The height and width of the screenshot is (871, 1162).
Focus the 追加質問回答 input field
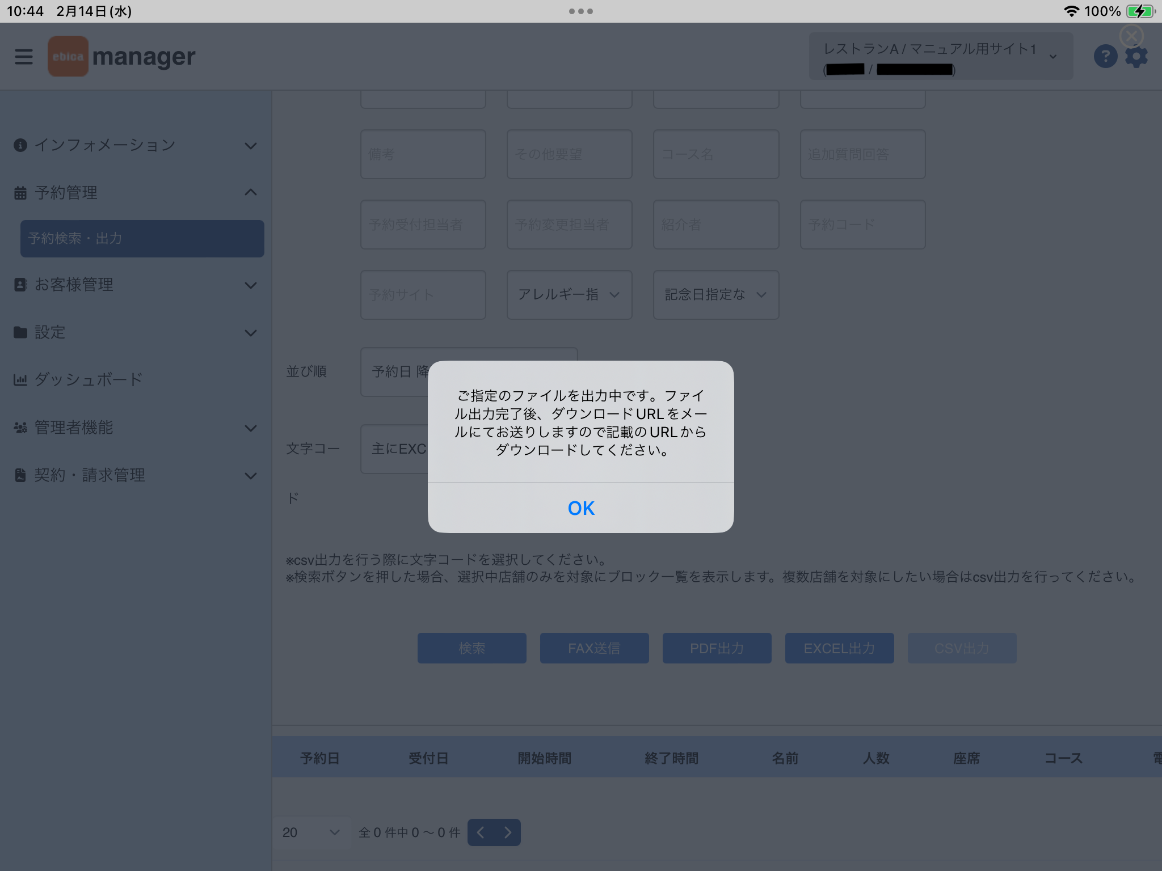tap(862, 154)
